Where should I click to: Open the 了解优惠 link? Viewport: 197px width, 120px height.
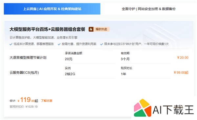click(47, 101)
